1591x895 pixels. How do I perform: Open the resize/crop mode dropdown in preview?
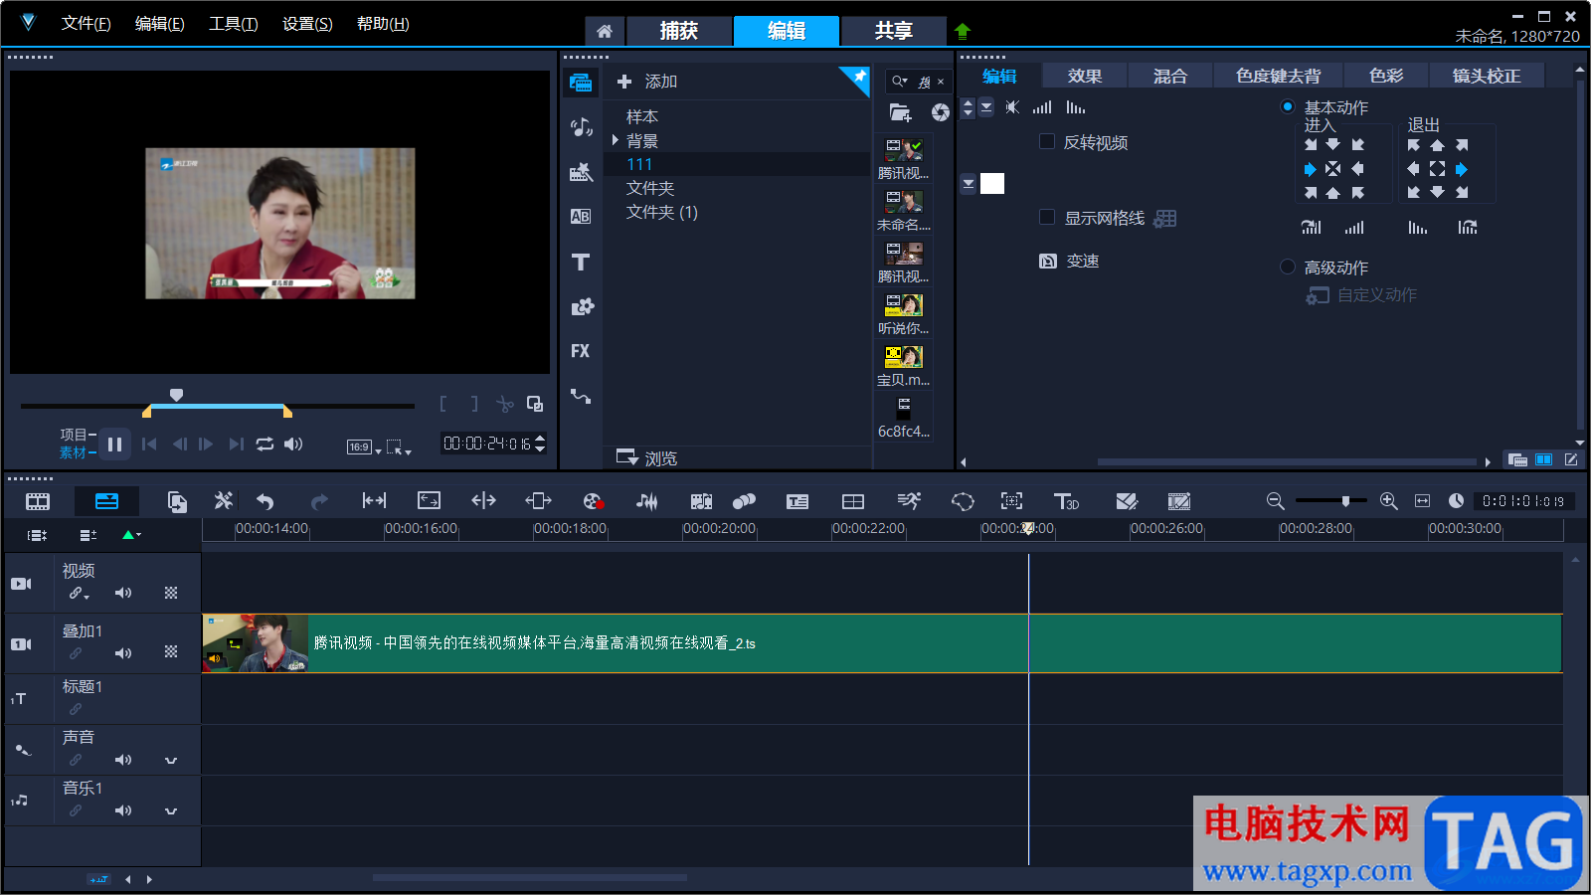coord(399,447)
